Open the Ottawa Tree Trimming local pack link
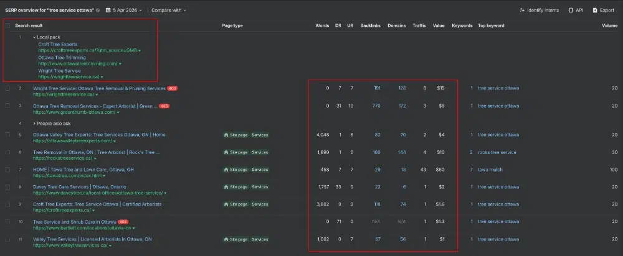This screenshot has width=623, height=256. 62,58
